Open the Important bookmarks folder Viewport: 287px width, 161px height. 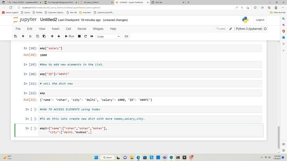tap(85, 13)
